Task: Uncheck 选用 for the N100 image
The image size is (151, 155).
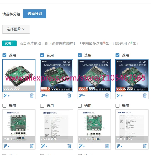Action: pos(117,55)
